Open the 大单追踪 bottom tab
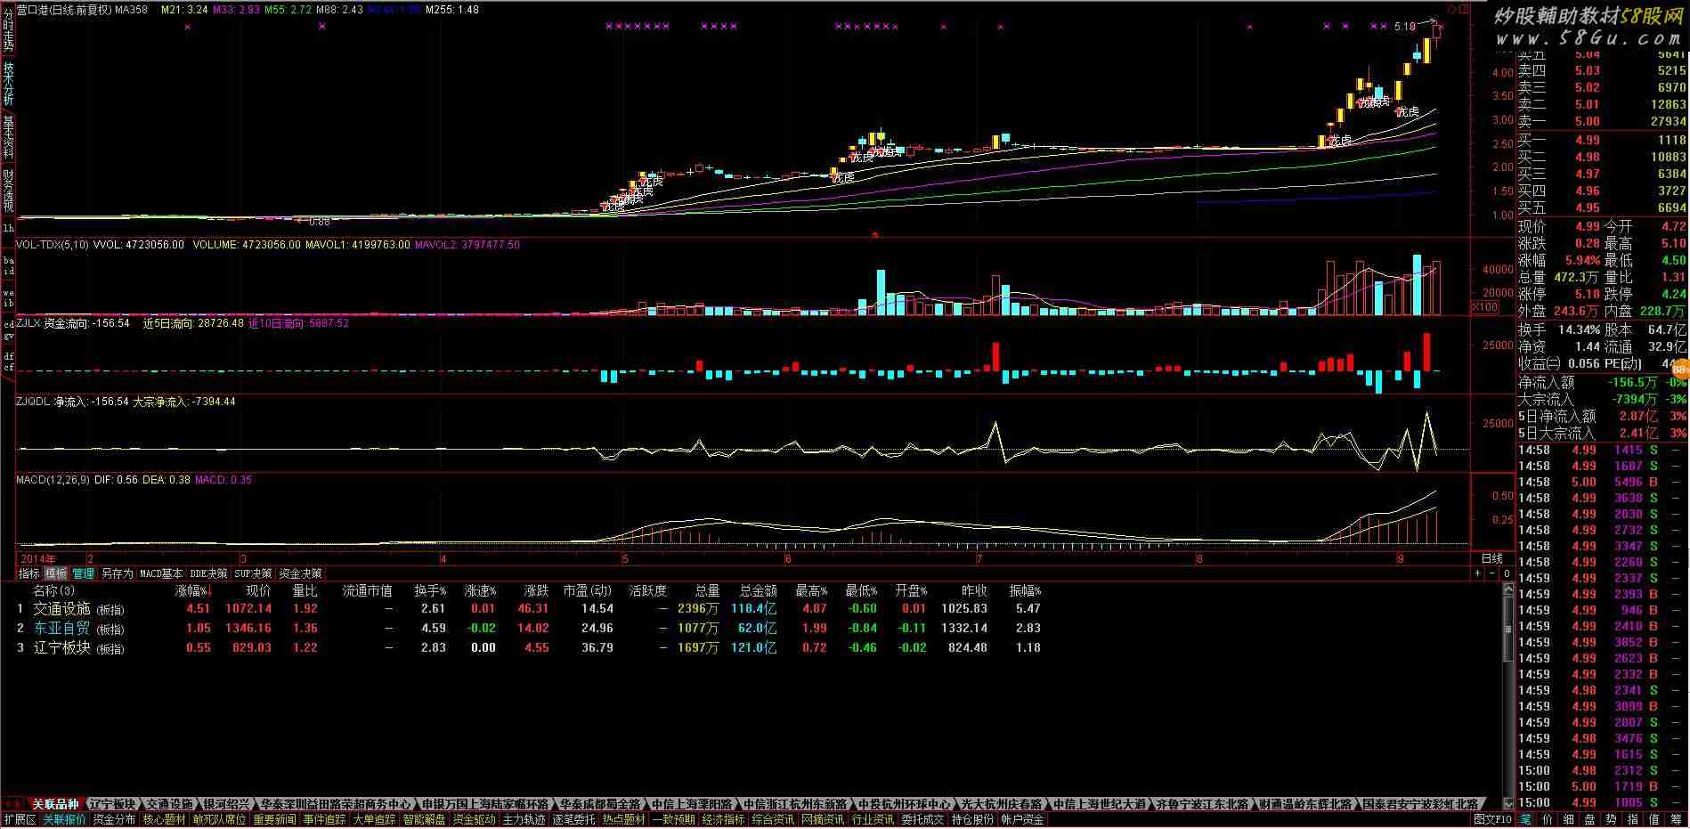The width and height of the screenshot is (1690, 829). (x=374, y=819)
